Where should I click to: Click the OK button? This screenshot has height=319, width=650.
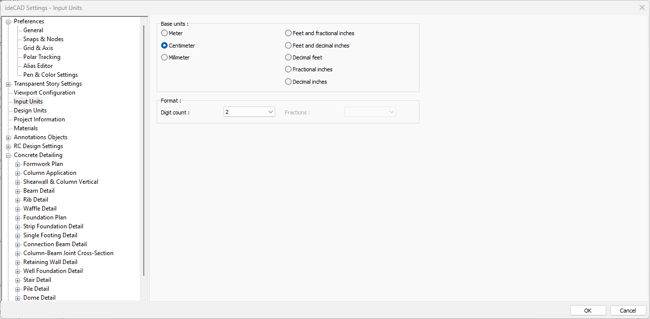588,311
